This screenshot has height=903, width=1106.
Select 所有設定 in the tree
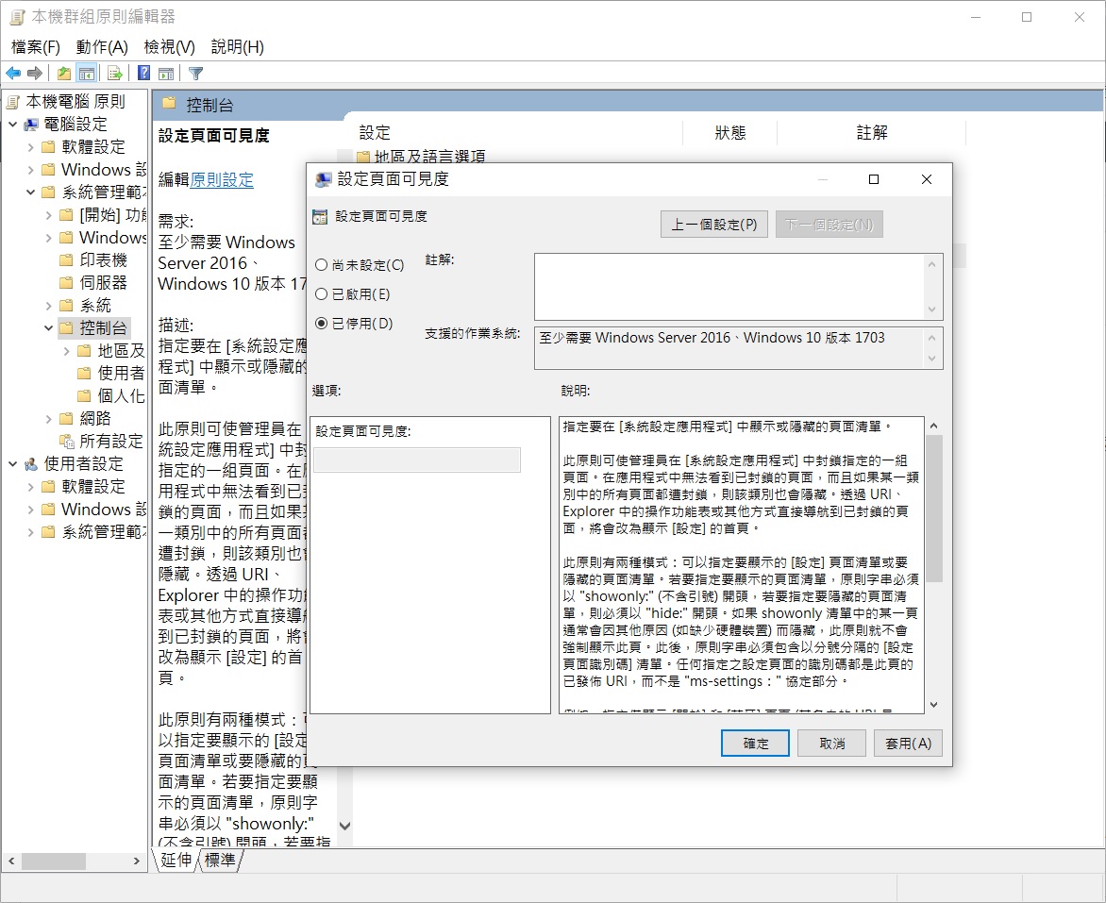[x=111, y=442]
